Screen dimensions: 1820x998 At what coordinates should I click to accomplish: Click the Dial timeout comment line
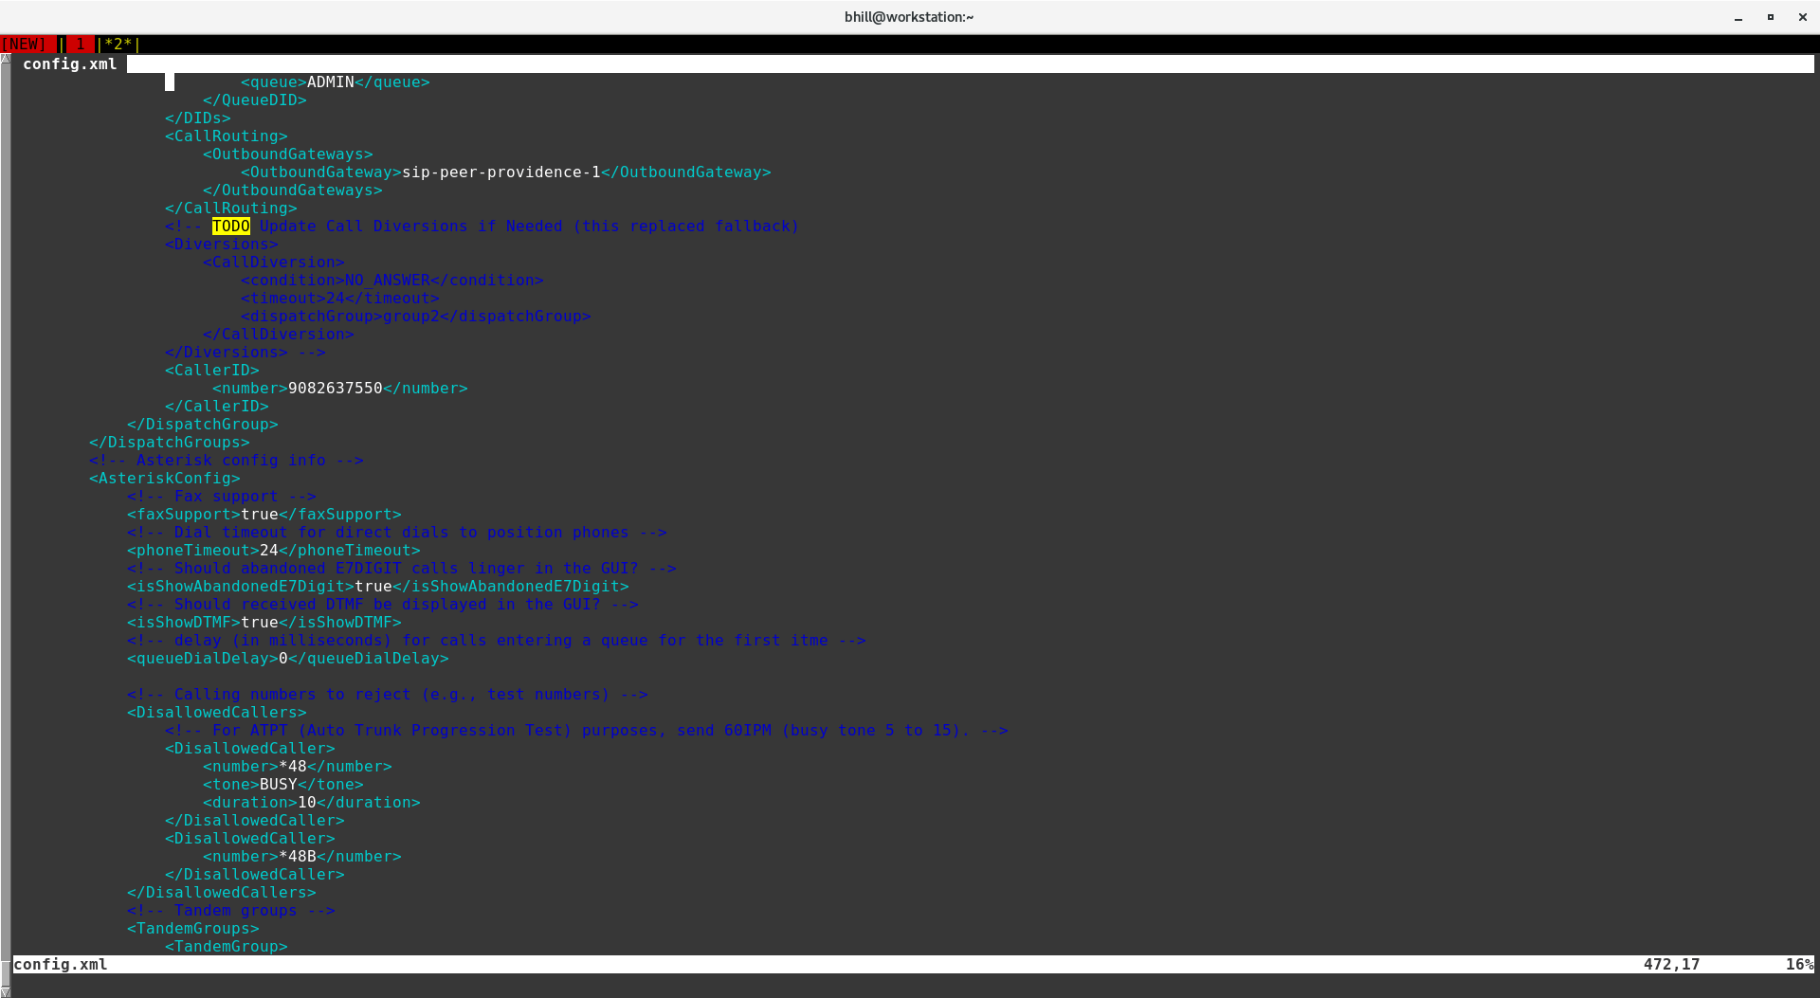click(x=397, y=532)
